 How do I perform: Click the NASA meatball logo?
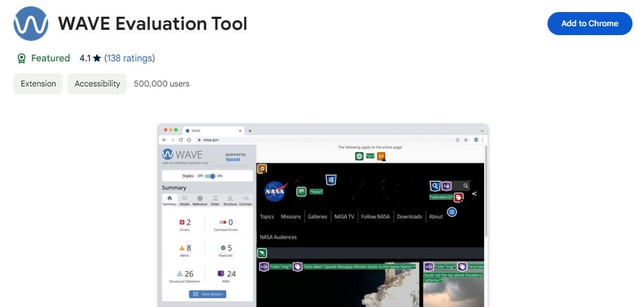(274, 191)
